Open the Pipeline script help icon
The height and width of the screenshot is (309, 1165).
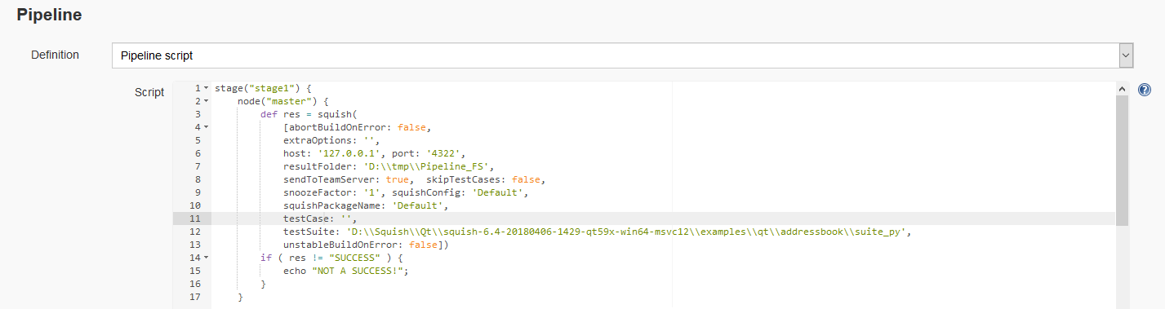[1145, 89]
